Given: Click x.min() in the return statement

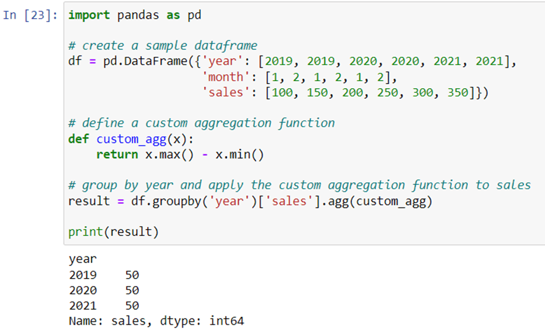Looking at the screenshot, I should coord(239,155).
